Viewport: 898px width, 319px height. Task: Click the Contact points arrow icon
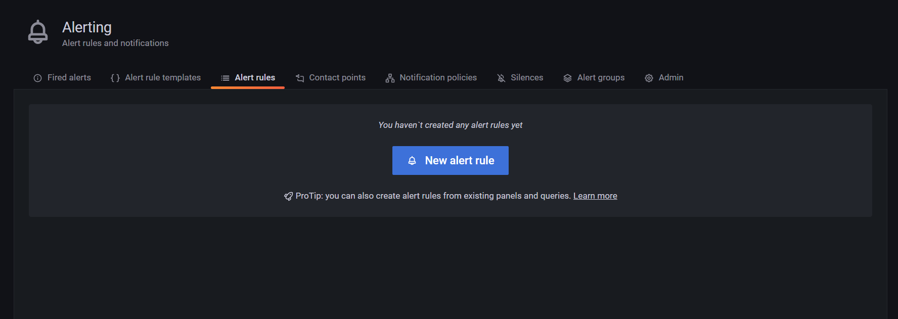[x=300, y=78]
